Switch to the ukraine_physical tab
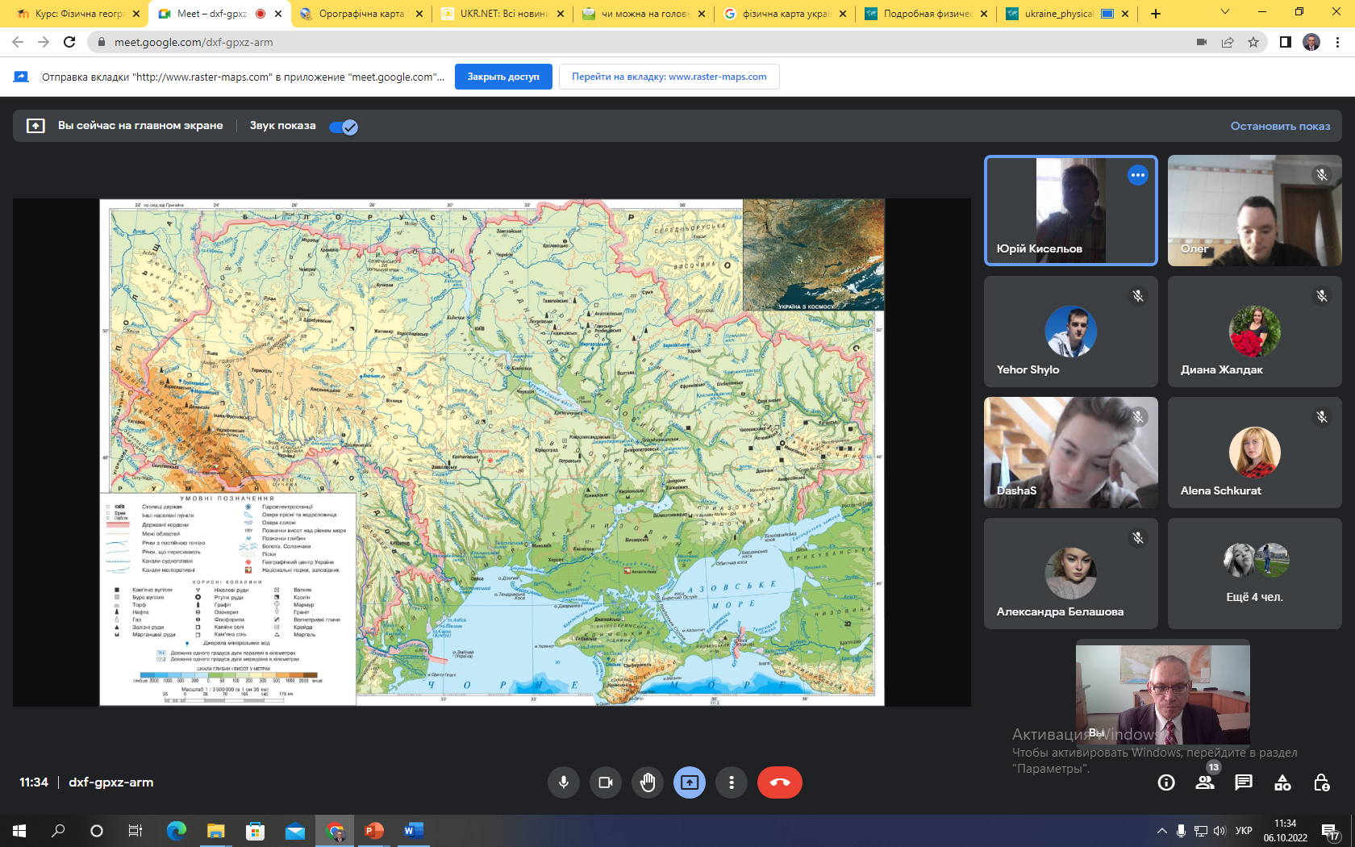The width and height of the screenshot is (1355, 847). pyautogui.click(x=1058, y=14)
